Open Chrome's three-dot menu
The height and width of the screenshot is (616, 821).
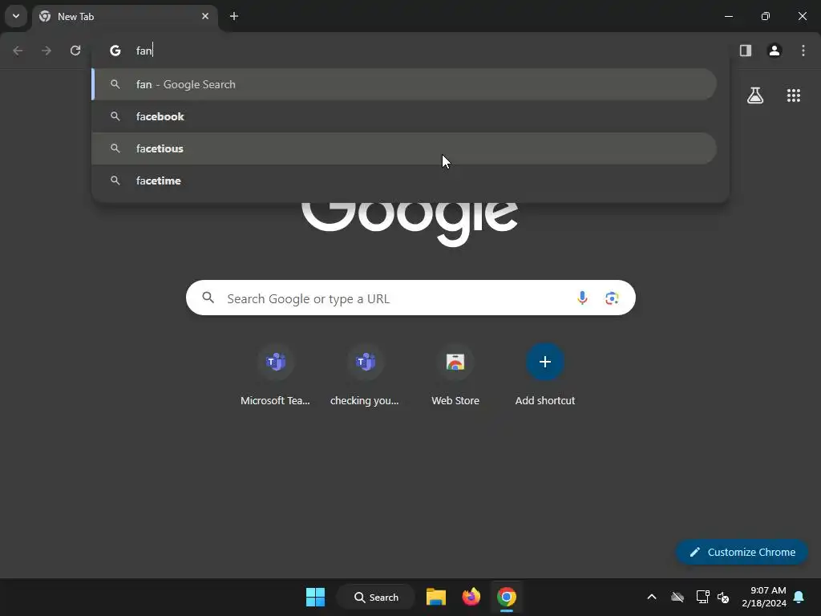point(803,51)
